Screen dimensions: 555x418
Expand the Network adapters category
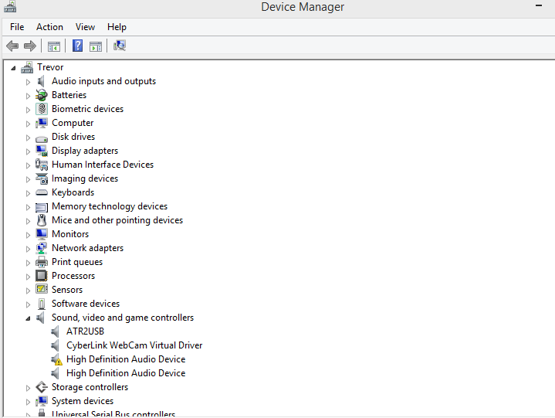(x=29, y=249)
